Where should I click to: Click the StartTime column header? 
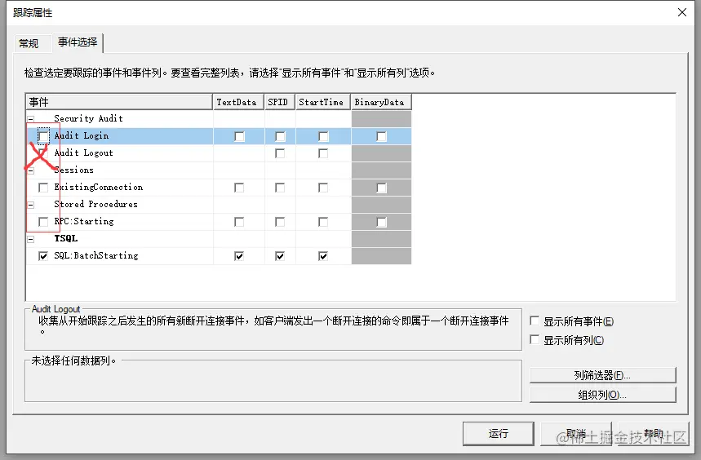[323, 102]
